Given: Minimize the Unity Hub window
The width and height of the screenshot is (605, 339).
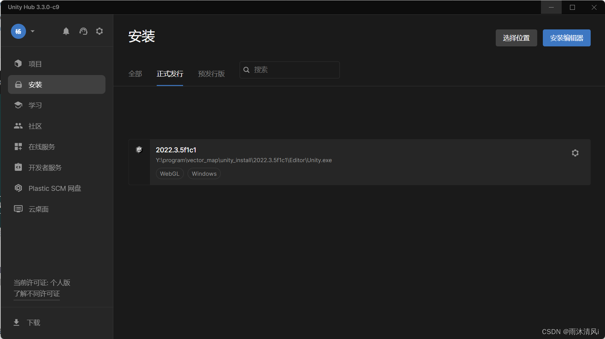Looking at the screenshot, I should [x=551, y=7].
